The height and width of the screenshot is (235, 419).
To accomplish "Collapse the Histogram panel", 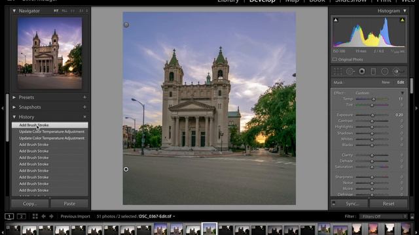I will (405, 11).
